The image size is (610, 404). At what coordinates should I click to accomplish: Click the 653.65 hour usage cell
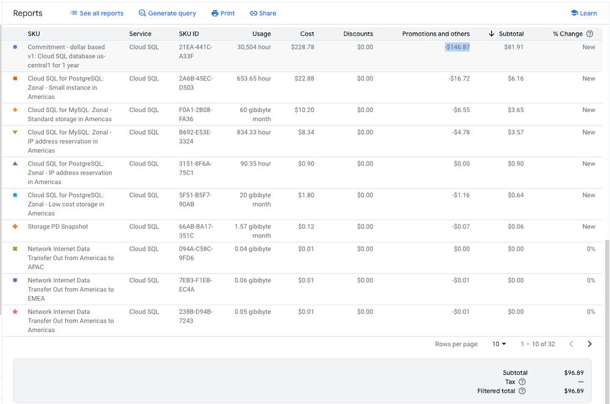[253, 79]
